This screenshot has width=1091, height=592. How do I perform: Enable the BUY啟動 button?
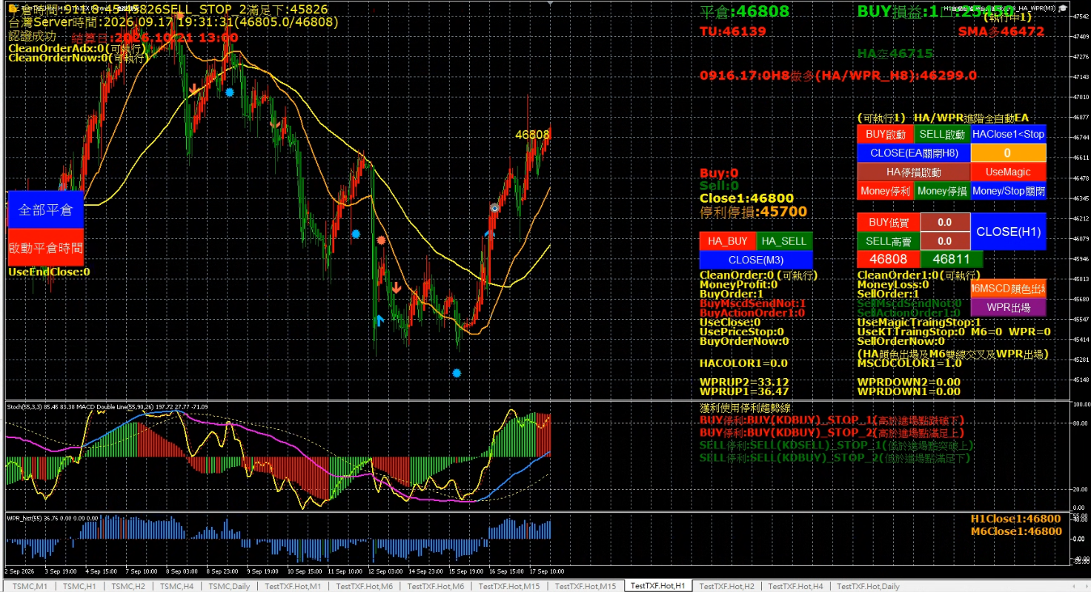(886, 134)
